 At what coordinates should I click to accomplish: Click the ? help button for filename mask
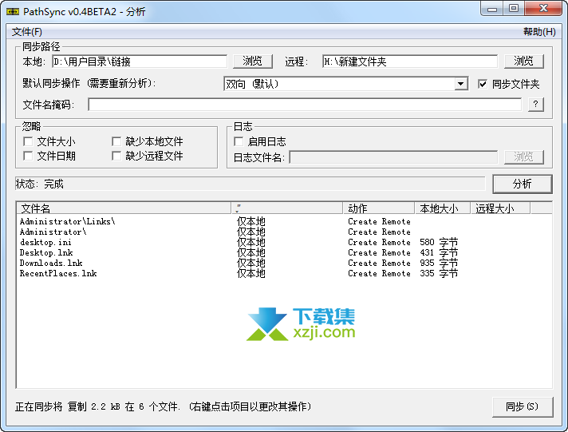(536, 105)
